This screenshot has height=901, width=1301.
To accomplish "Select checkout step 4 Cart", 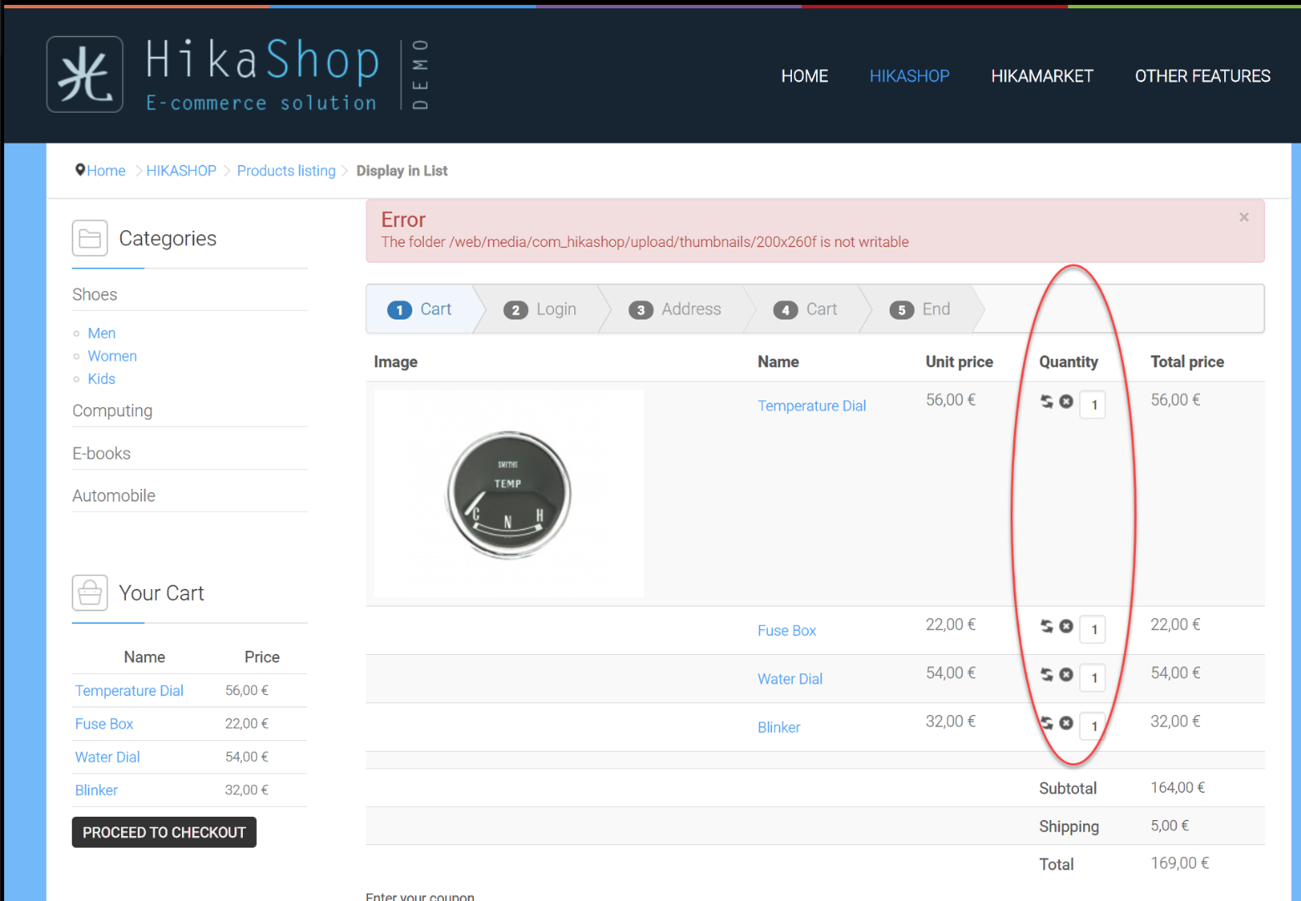I will point(804,310).
